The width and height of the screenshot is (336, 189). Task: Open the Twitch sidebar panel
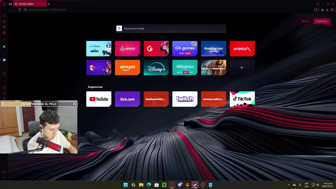pyautogui.click(x=4, y=60)
